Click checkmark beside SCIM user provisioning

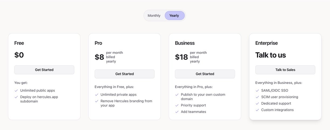coord(257,97)
